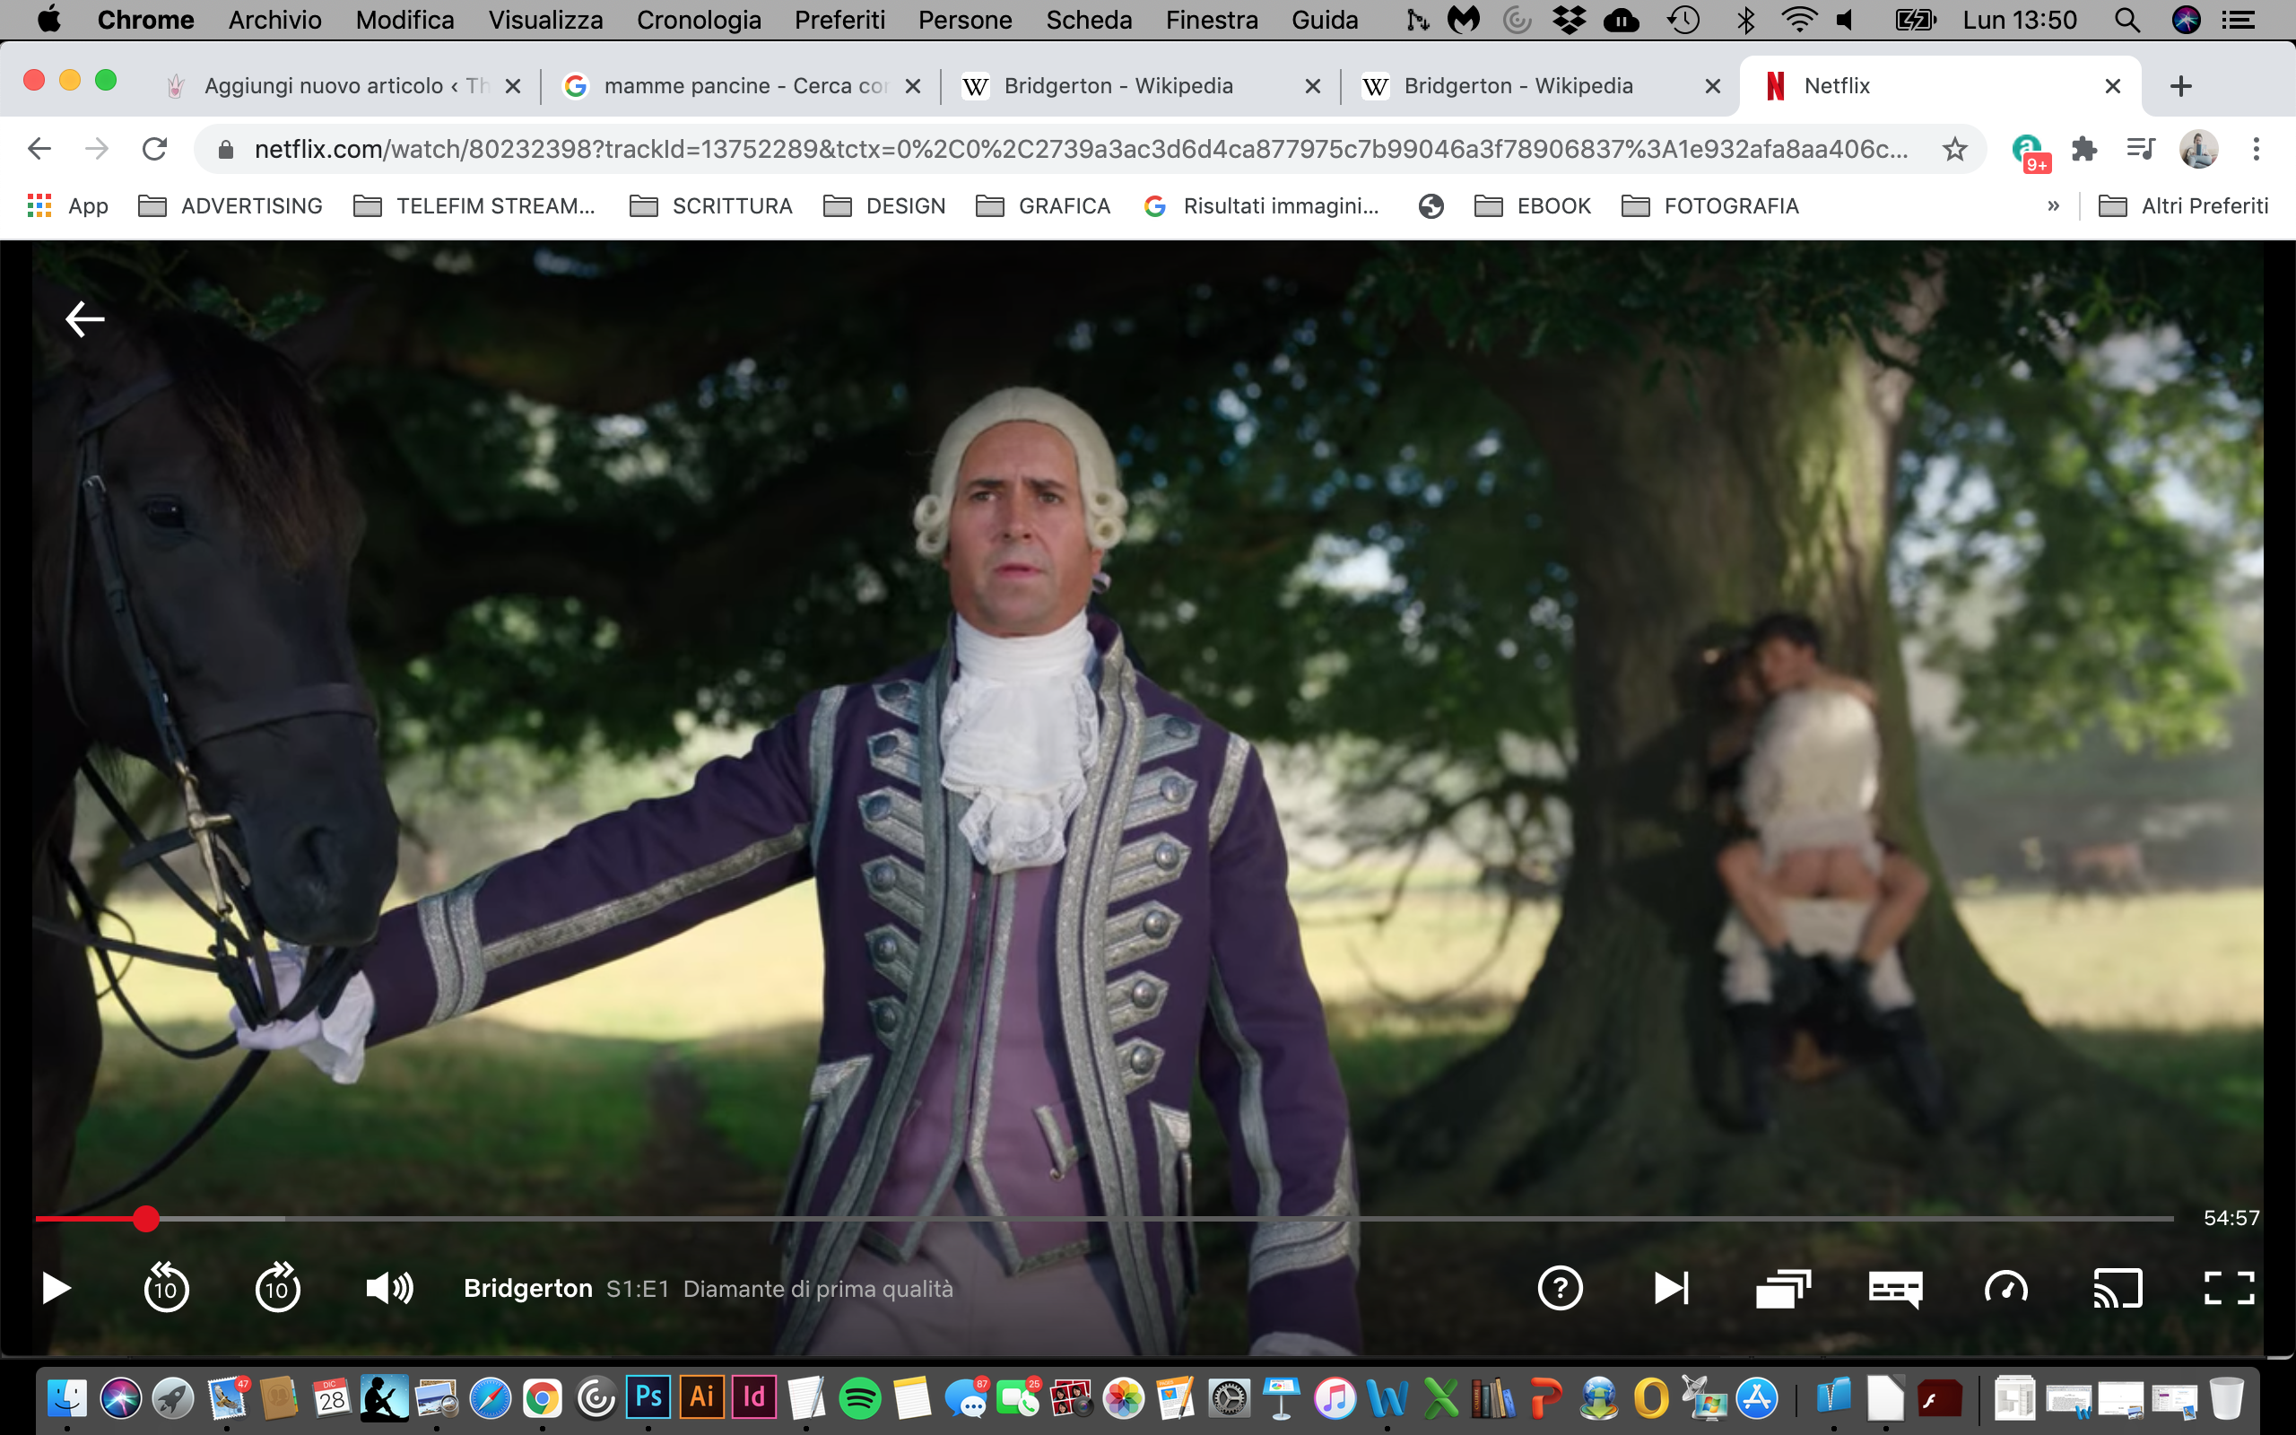Open the TELEFIM STREAM... bookmarks folder
Viewport: 2296px width, 1435px height.
tap(474, 206)
